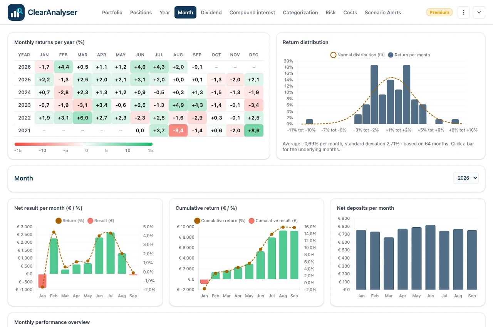Click the red Jan bar in Net result chart

42,281
